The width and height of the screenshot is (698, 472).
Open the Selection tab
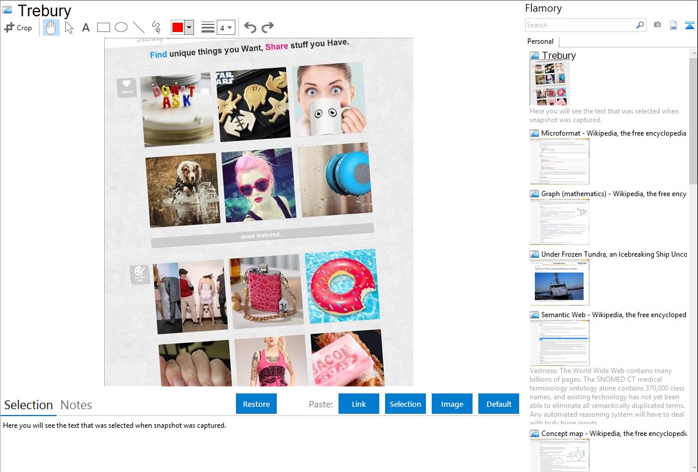tap(29, 405)
